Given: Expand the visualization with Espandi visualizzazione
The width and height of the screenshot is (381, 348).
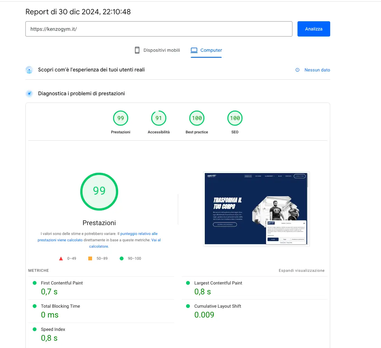Looking at the screenshot, I should pyautogui.click(x=301, y=271).
